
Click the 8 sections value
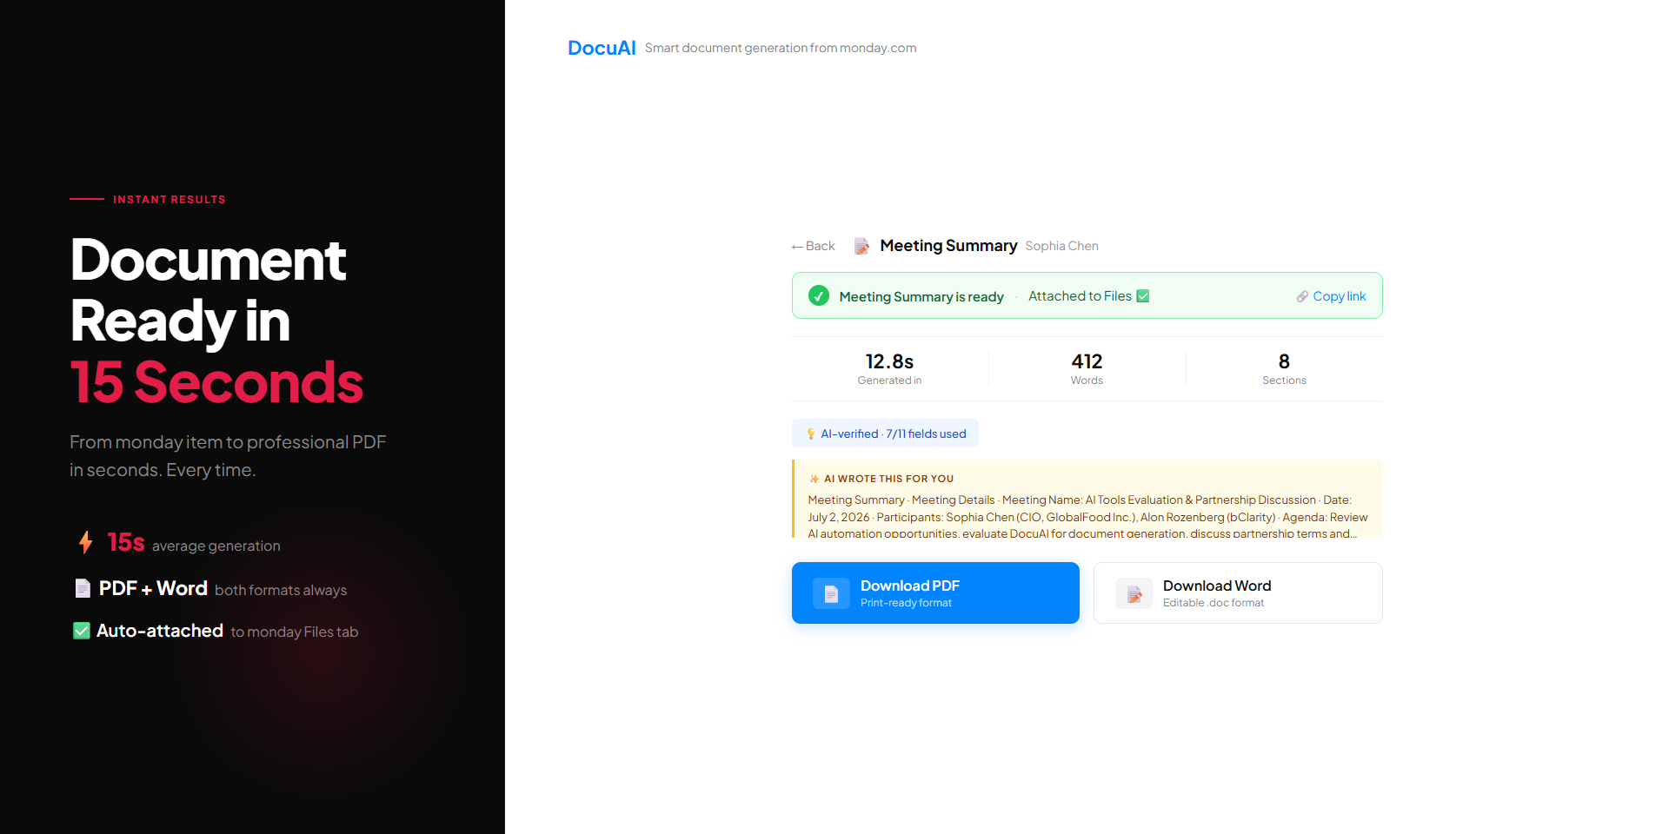click(1284, 361)
